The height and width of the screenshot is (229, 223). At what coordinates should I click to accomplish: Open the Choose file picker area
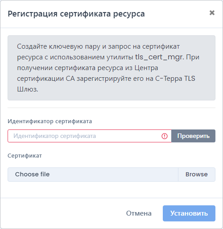[93, 175]
